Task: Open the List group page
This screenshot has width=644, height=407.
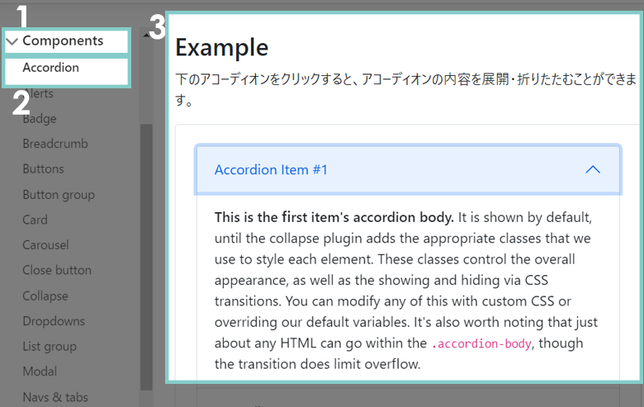Action: tap(50, 347)
